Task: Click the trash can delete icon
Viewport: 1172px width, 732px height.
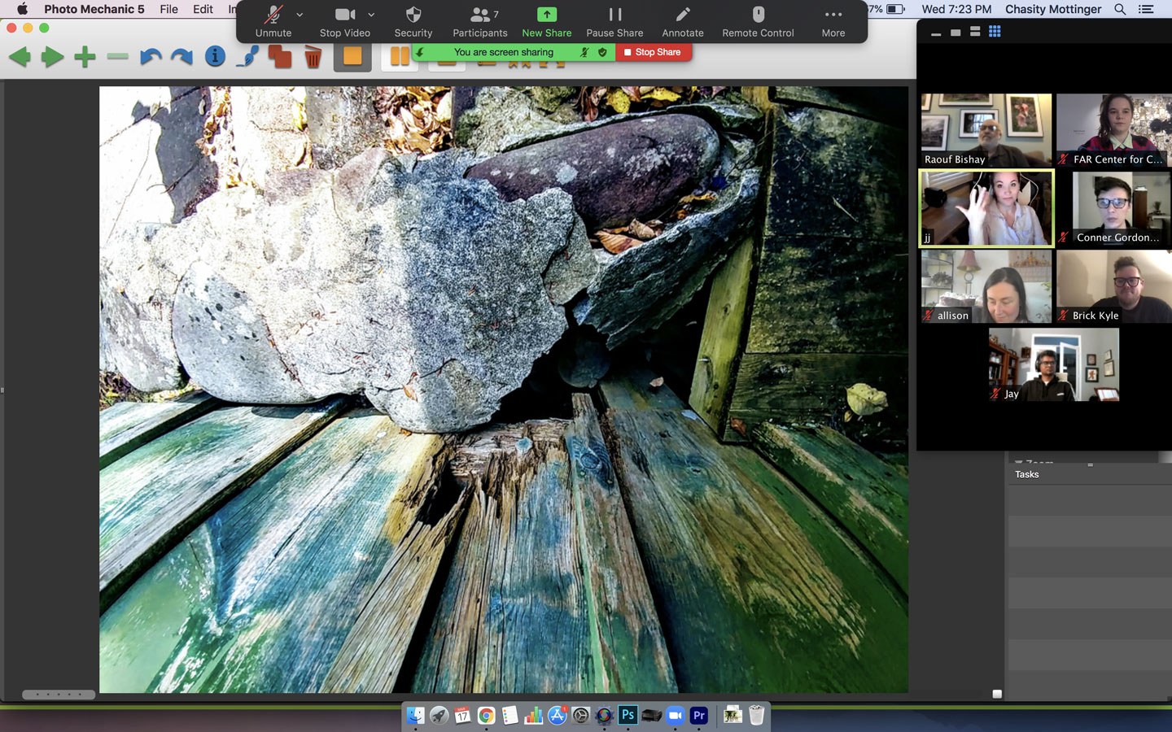Action: (313, 57)
